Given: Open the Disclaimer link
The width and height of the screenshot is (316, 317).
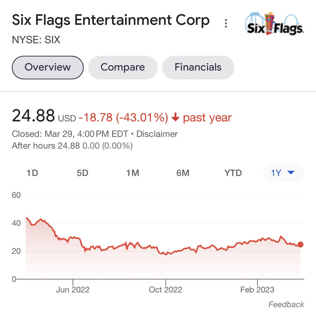Looking at the screenshot, I should pyautogui.click(x=157, y=134).
